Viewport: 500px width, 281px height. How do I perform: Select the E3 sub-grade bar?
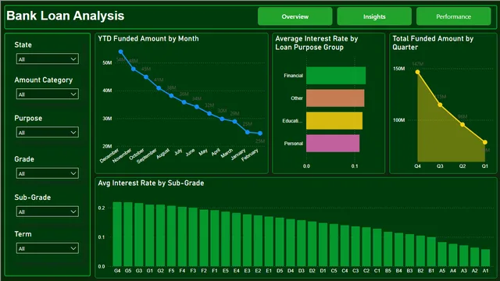click(247, 240)
